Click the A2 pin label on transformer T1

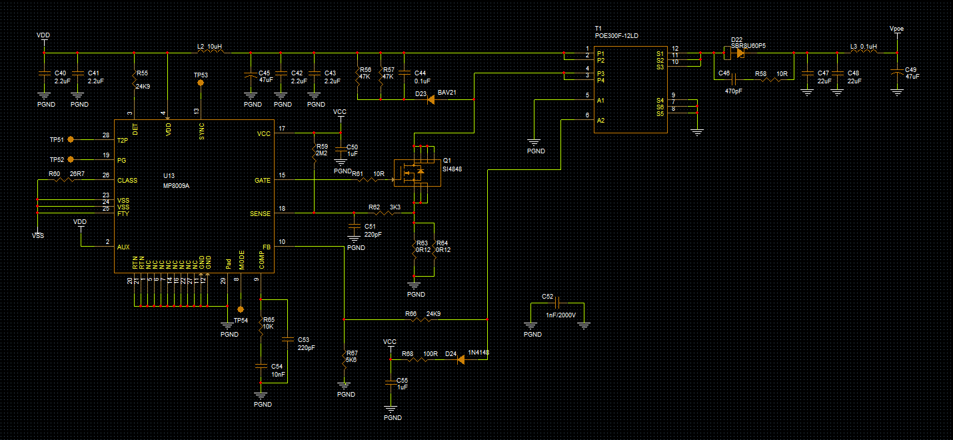pyautogui.click(x=601, y=121)
